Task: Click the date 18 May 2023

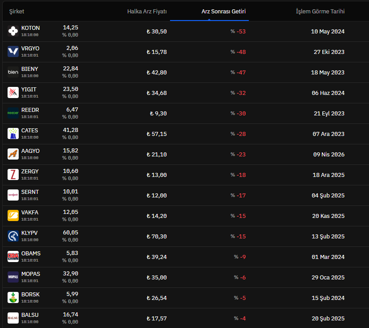Action: 328,72
